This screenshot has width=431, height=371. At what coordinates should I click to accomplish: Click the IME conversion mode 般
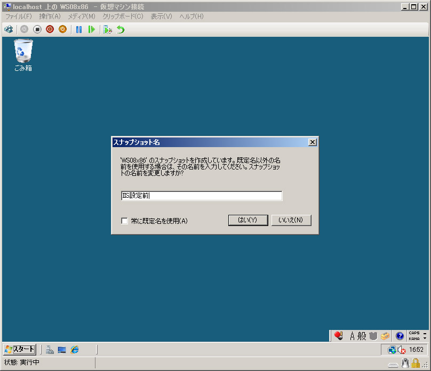tap(362, 336)
